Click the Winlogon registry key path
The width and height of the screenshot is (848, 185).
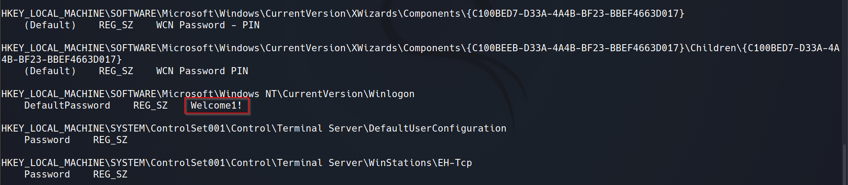point(208,94)
